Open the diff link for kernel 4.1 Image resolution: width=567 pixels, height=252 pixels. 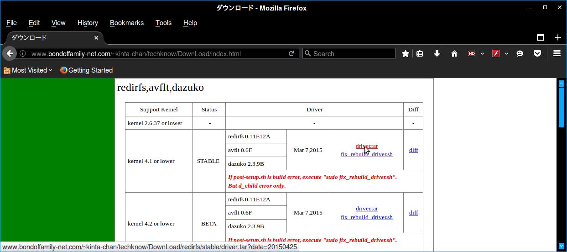coord(413,150)
